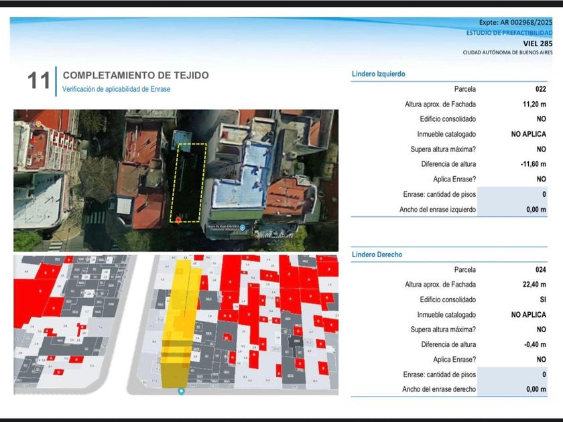This screenshot has width=563, height=422.
Task: Click the orange marker in aerial photo corner
Action: (39, 124)
